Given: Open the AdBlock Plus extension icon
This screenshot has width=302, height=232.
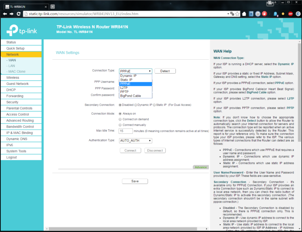Looking at the screenshot, I should click(x=290, y=14).
